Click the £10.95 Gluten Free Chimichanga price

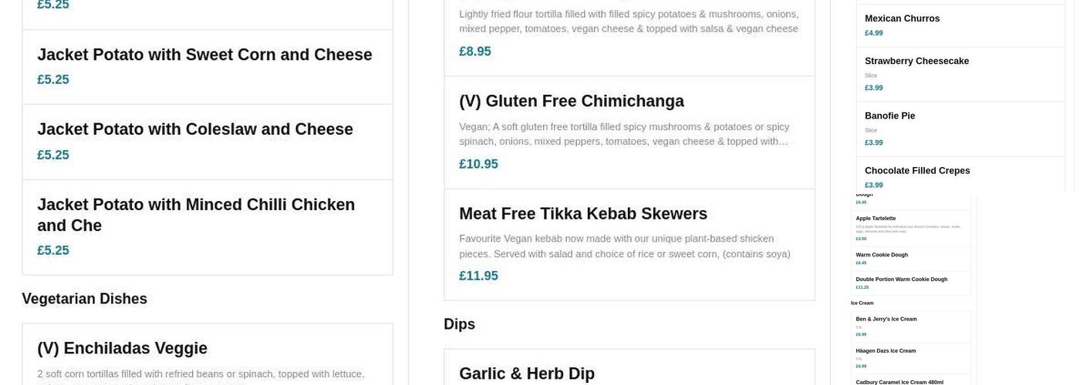478,164
